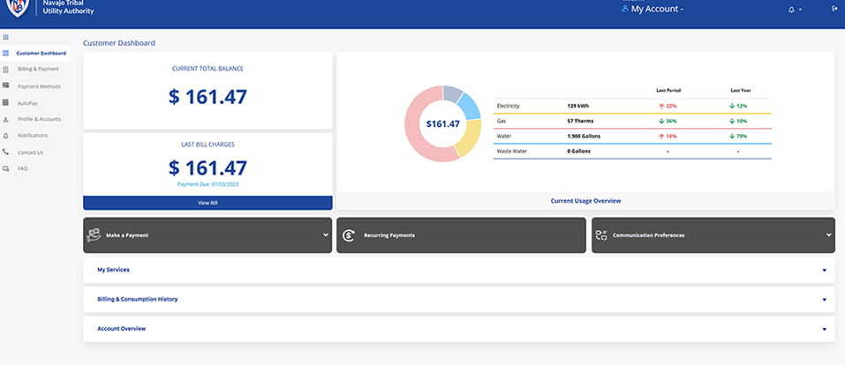Click the View Bill button
This screenshot has height=365, width=845.
point(207,203)
